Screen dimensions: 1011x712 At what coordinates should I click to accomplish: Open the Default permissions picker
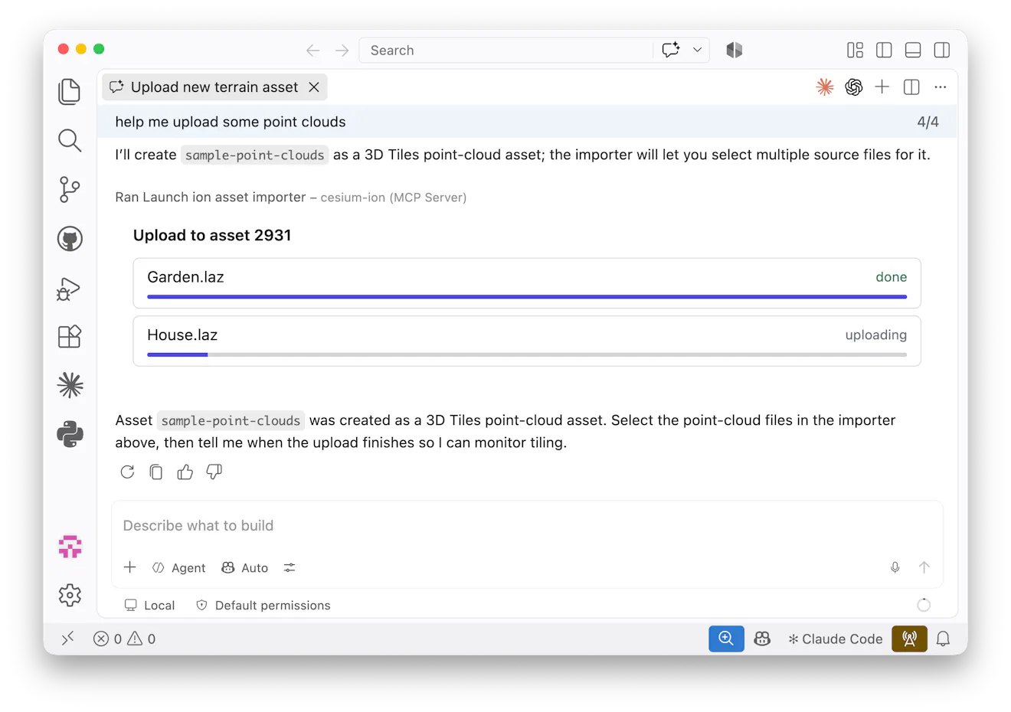pyautogui.click(x=263, y=605)
